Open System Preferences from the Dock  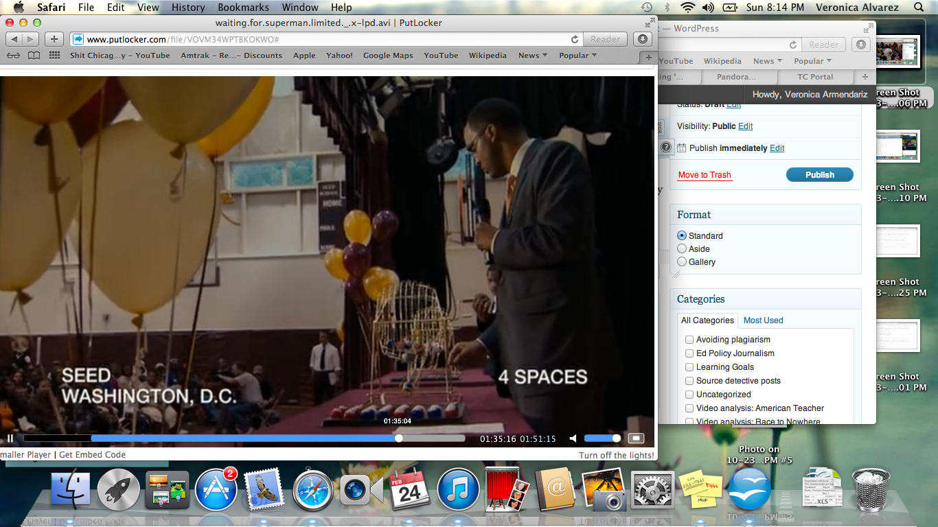tap(652, 490)
